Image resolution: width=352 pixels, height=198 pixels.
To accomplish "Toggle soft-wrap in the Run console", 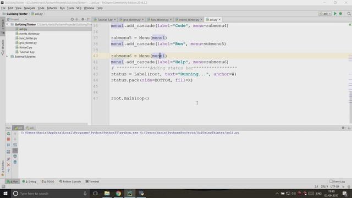I will (15, 145).
